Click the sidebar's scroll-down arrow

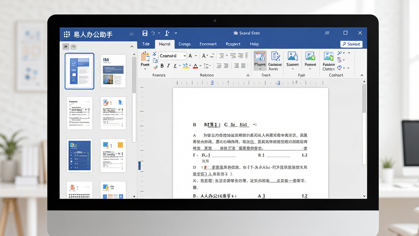click(134, 196)
